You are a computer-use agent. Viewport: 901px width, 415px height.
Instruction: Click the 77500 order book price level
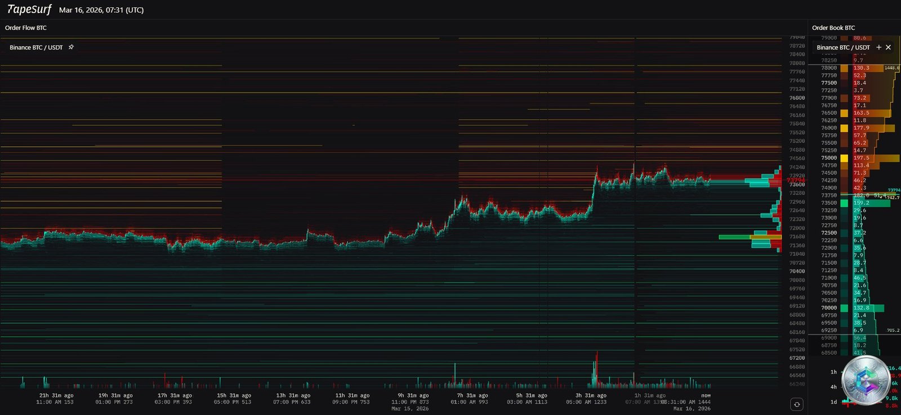pos(829,83)
